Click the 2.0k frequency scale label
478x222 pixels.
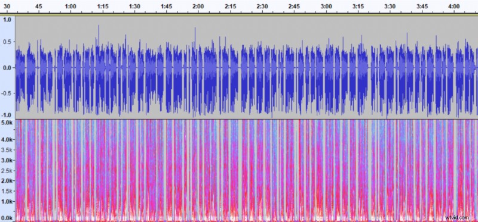click(7, 181)
